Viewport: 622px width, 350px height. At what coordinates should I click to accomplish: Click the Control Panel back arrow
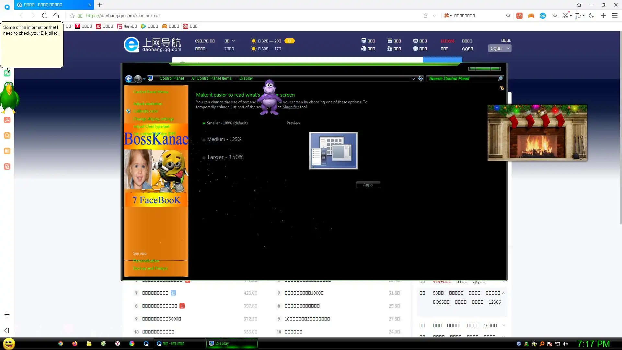(x=129, y=78)
